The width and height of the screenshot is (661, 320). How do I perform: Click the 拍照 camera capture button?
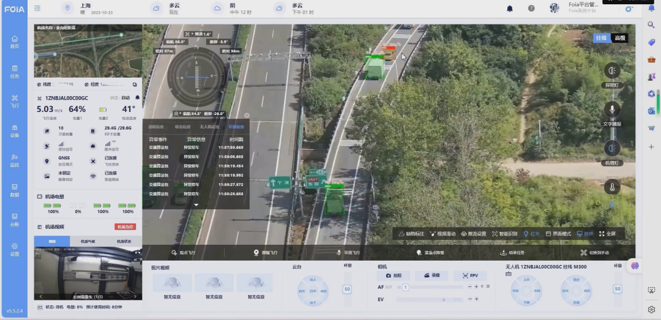pyautogui.click(x=394, y=276)
